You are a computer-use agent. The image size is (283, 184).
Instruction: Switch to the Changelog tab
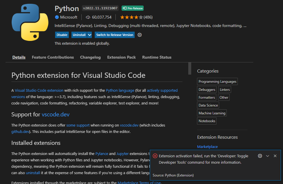point(90,57)
